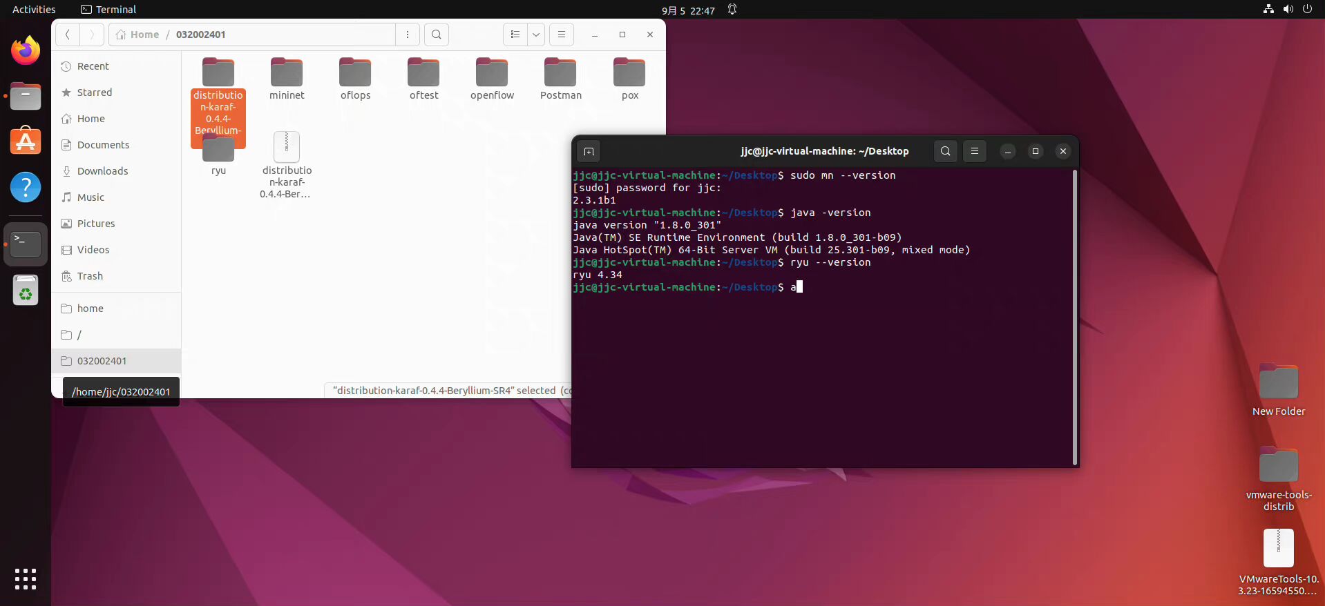This screenshot has height=606, width=1325.
Task: Select the oflops folder
Action: click(355, 79)
